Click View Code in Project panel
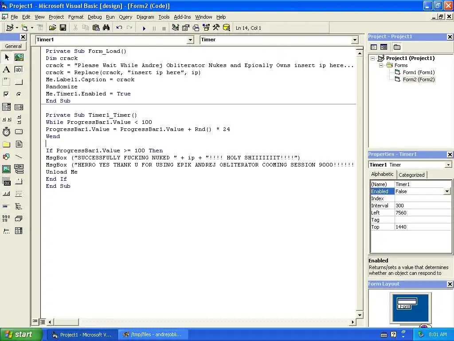Image resolution: width=454 pixels, height=341 pixels. [x=374, y=47]
